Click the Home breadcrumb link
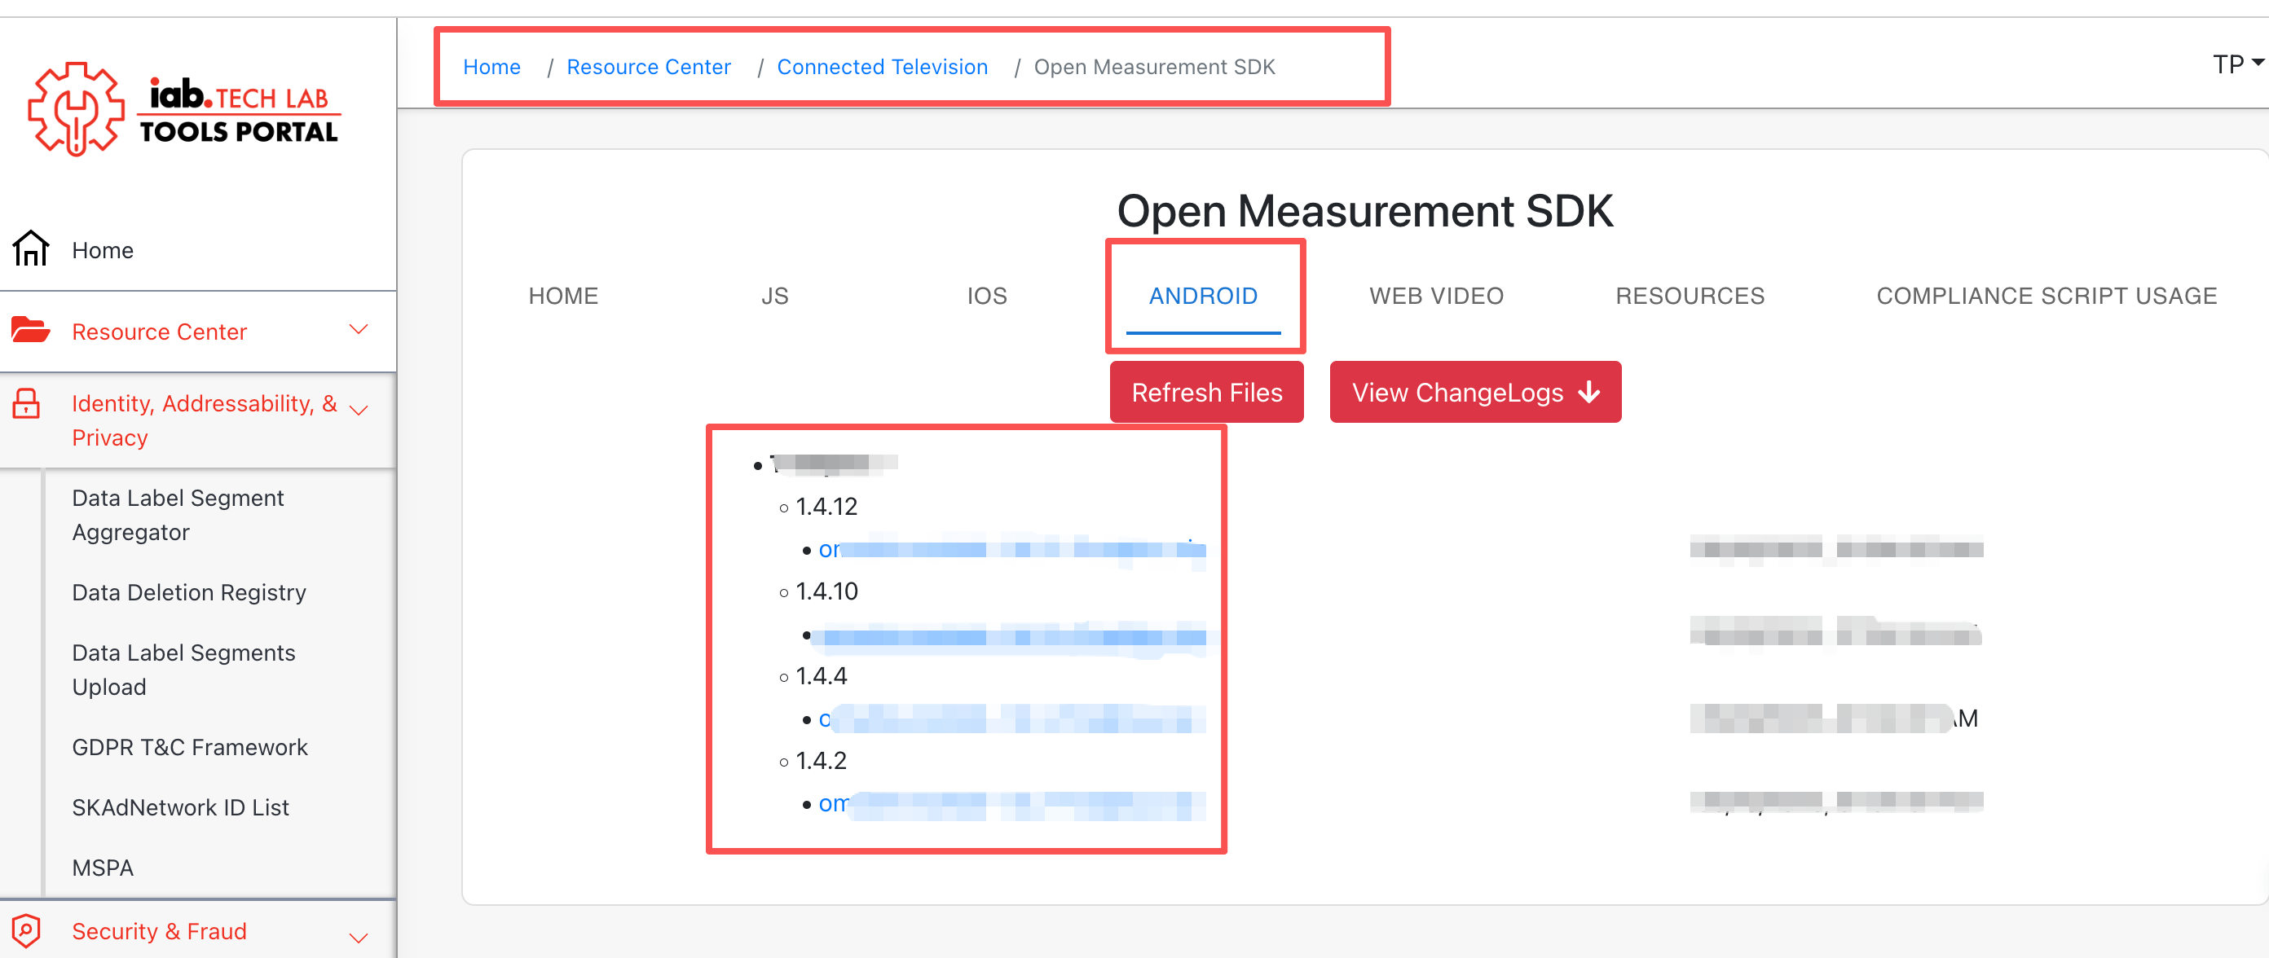This screenshot has width=2269, height=958. click(x=491, y=67)
